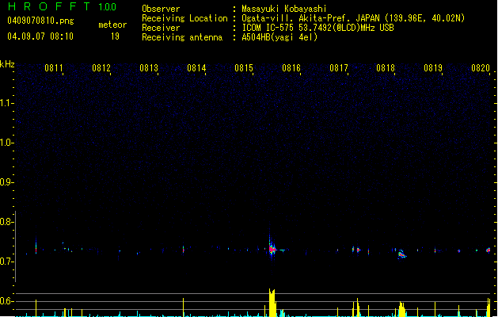Click the 0819 time marker
498x317 pixels.
pyautogui.click(x=433, y=68)
